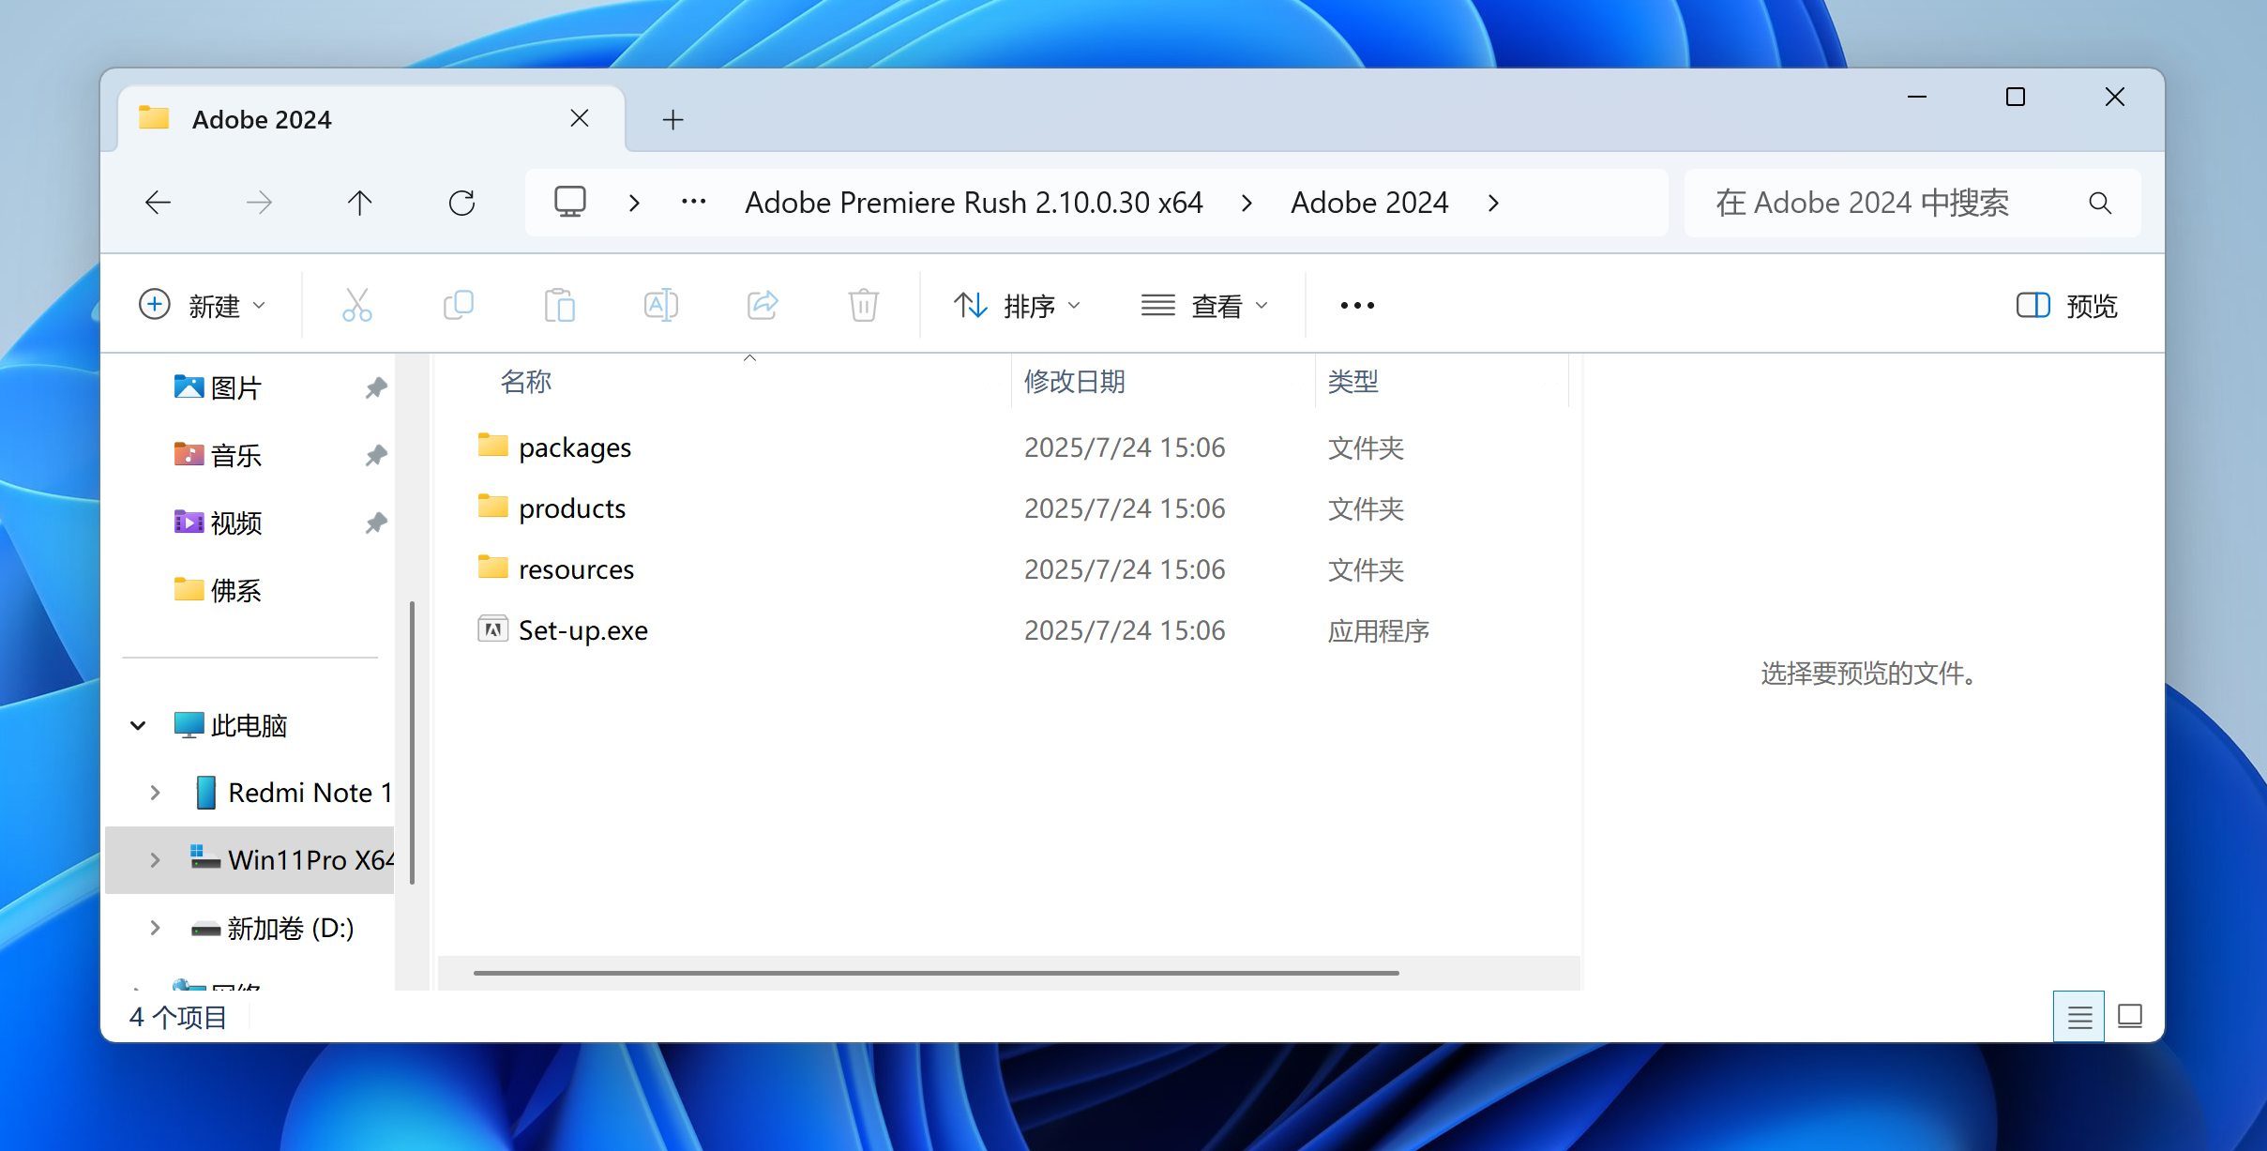This screenshot has height=1151, width=2267.
Task: Switch to large icons view
Action: tap(2130, 1017)
